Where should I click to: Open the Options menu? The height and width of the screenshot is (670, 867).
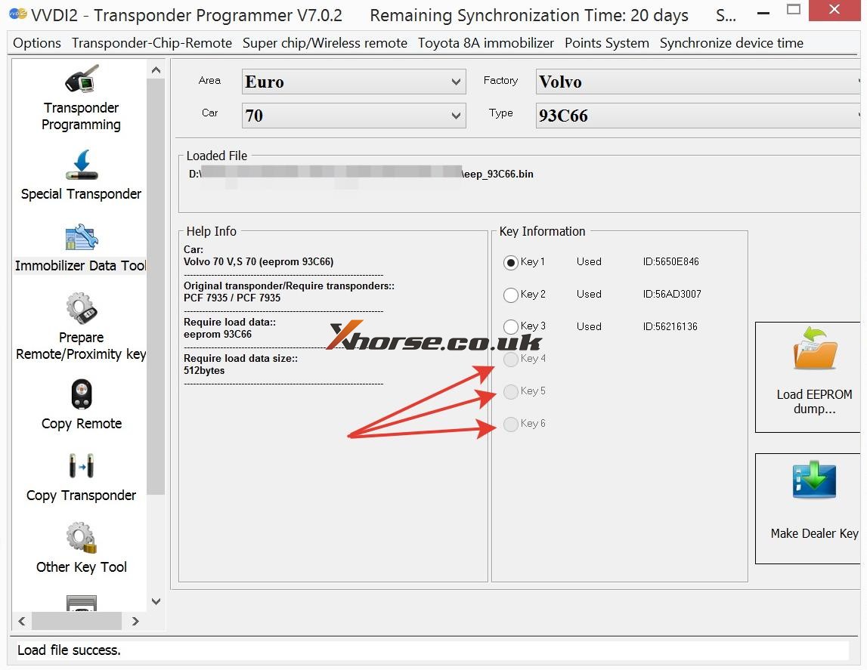(x=37, y=43)
